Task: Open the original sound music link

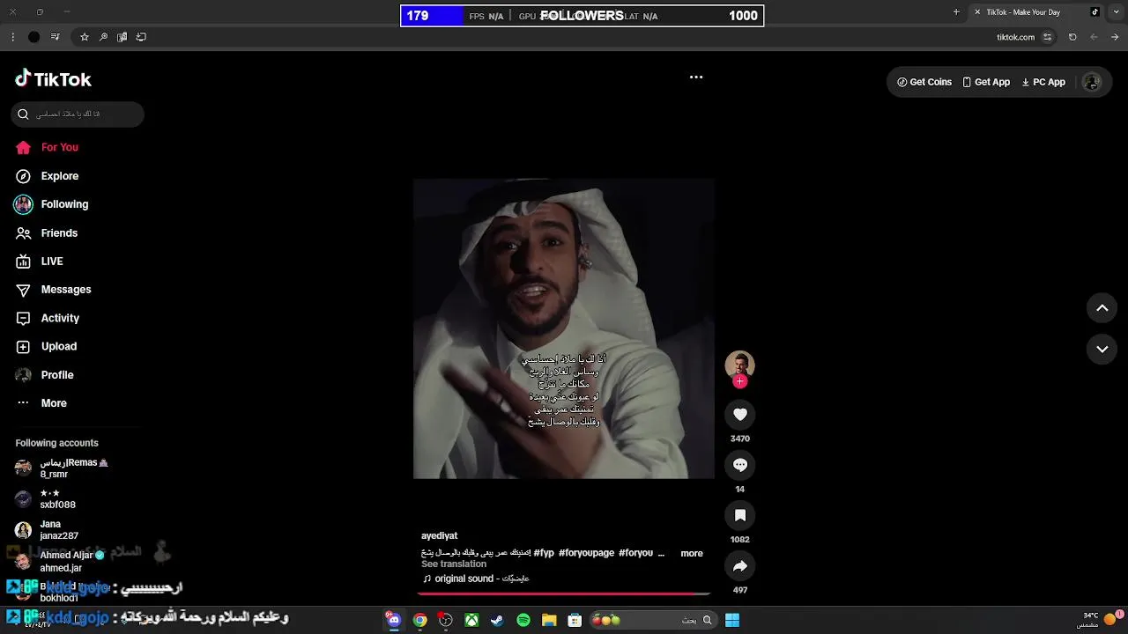Action: [476, 579]
